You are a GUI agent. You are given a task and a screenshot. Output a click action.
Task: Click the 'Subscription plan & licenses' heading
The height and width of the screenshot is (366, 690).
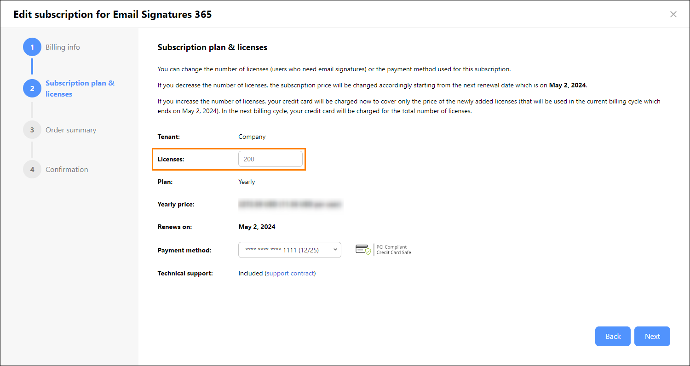[213, 47]
